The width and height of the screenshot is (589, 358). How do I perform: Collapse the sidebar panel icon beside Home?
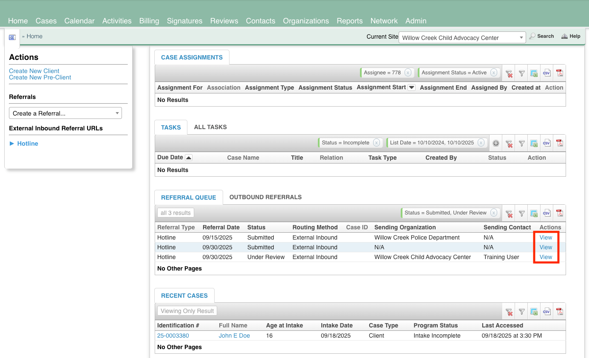coord(12,37)
